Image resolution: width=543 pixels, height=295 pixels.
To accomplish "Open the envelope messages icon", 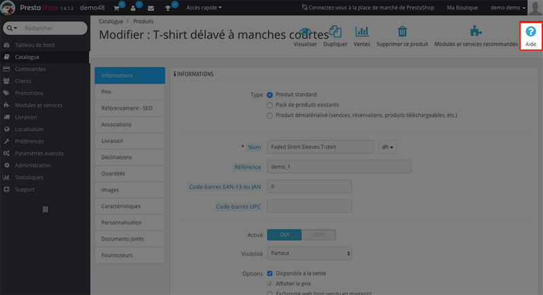I will point(150,7).
